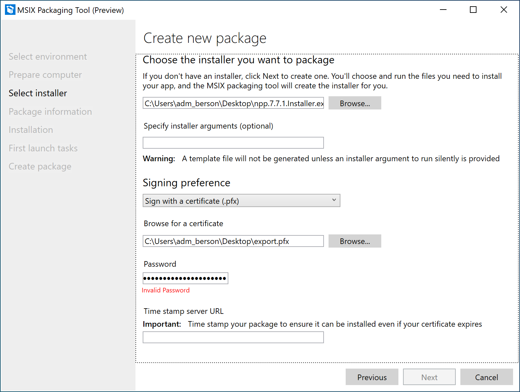Image resolution: width=520 pixels, height=392 pixels.
Task: Switch to the Package information step
Action: pos(50,111)
